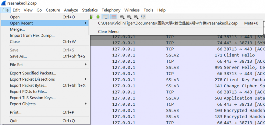Open the Go menu
The height and width of the screenshot is (125, 265).
pyautogui.click(x=39, y=10)
